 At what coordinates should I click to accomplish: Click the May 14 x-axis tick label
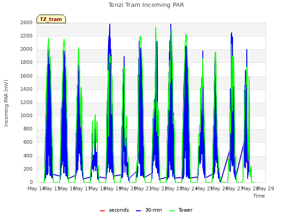click(x=36, y=188)
